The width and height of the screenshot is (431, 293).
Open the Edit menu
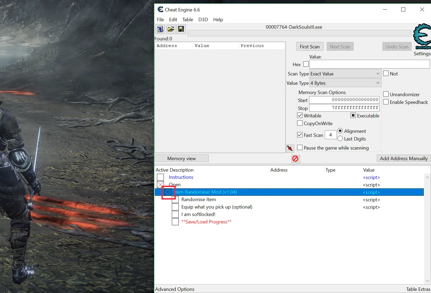pyautogui.click(x=173, y=20)
